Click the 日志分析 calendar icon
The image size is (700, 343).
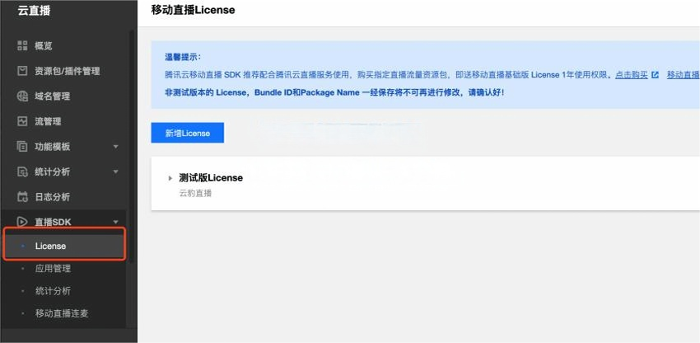click(22, 197)
